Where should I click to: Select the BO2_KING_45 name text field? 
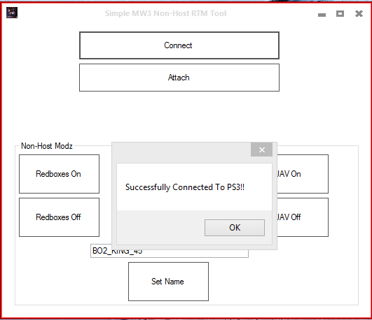pyautogui.click(x=170, y=254)
